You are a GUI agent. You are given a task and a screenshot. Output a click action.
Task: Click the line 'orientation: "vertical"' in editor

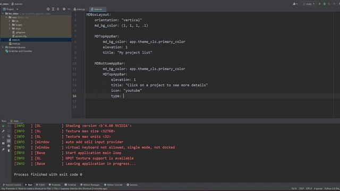[x=118, y=20]
